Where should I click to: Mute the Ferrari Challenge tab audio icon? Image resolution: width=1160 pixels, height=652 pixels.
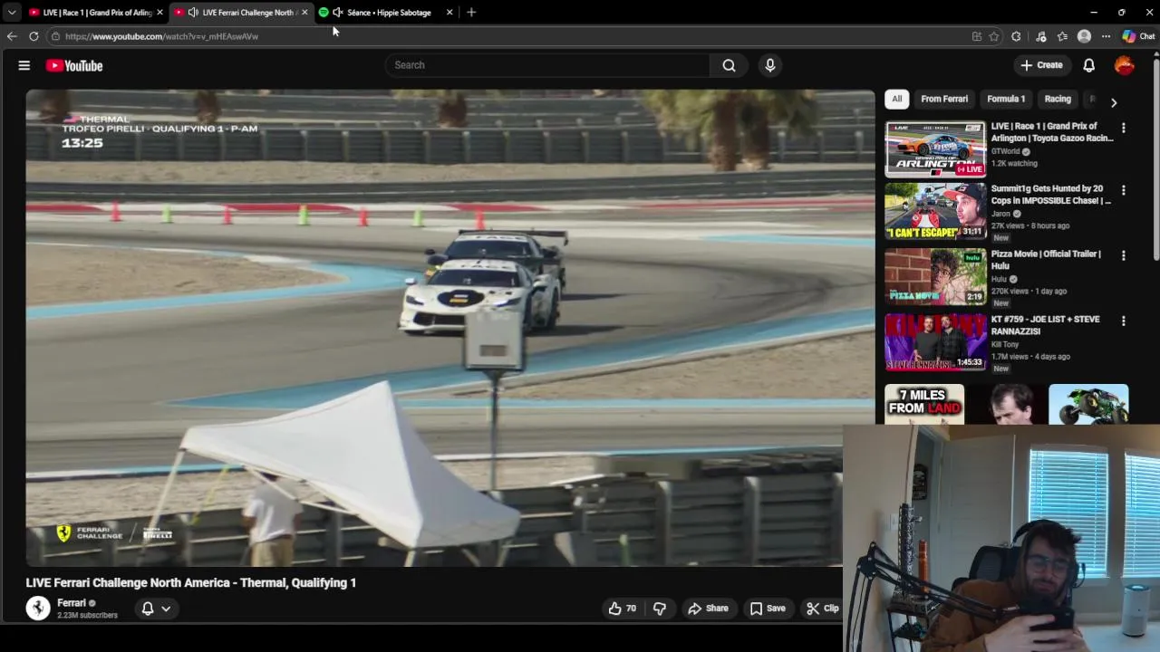point(193,13)
